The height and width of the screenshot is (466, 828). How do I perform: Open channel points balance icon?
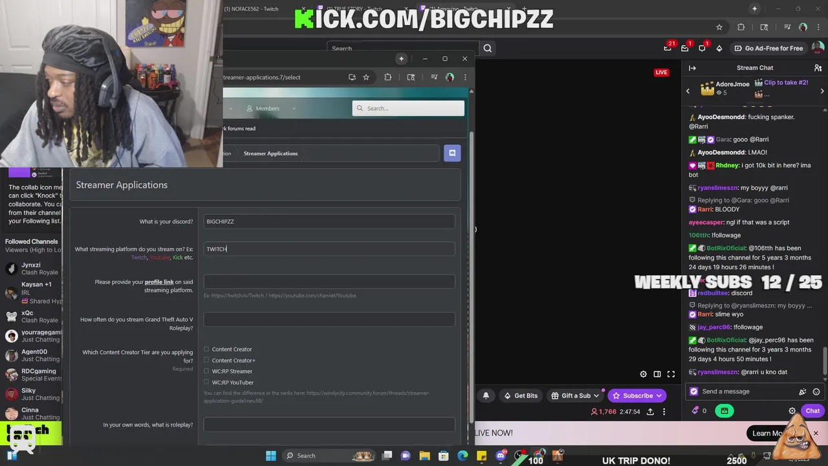[695, 410]
